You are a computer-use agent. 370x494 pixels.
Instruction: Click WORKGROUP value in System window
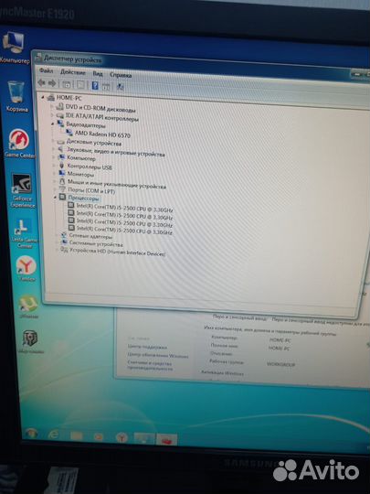tap(280, 364)
